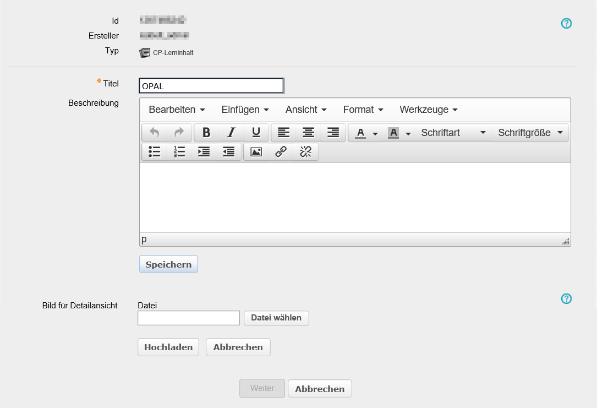Insert a numbered list

click(179, 152)
